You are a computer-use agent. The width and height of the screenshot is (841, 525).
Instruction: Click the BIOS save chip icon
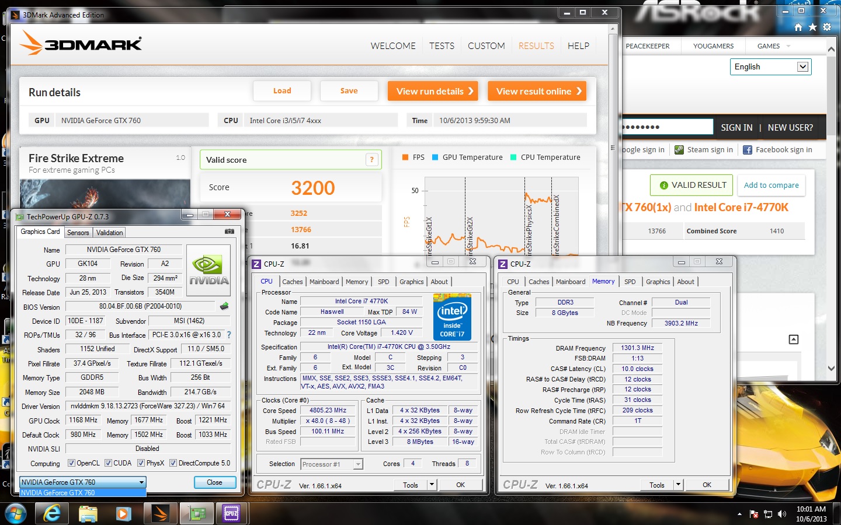pyautogui.click(x=224, y=306)
